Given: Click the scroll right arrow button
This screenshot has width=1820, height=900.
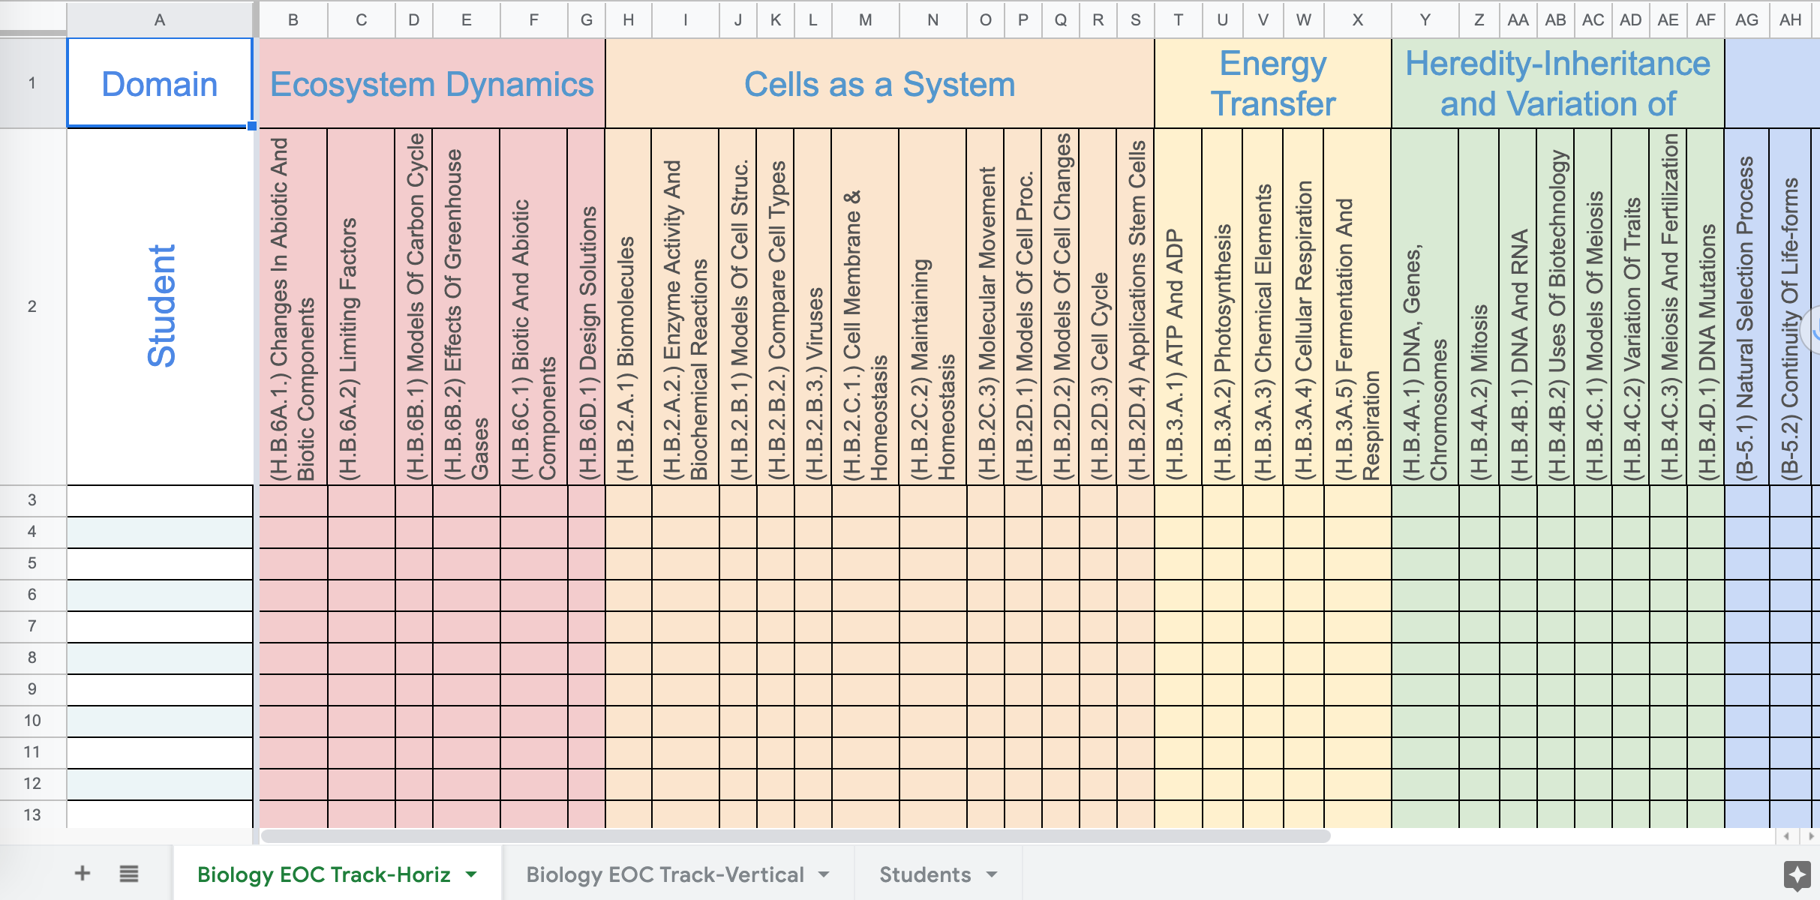Looking at the screenshot, I should pos(1810,835).
